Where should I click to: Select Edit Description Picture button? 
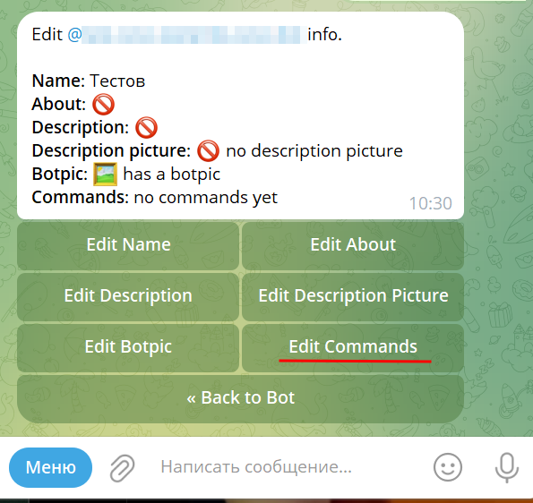pyautogui.click(x=353, y=296)
